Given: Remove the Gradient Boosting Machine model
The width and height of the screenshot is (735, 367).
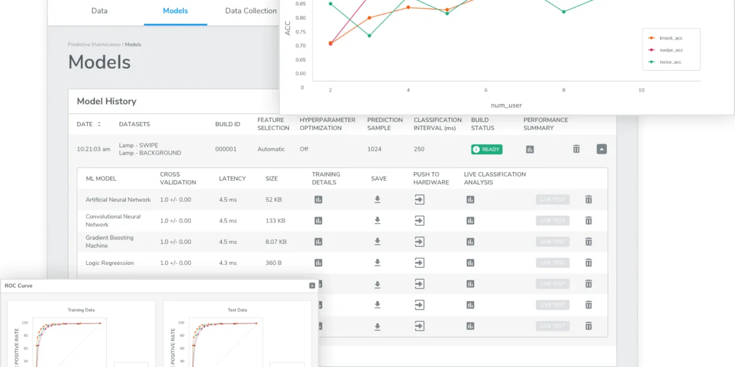Looking at the screenshot, I should 589,242.
